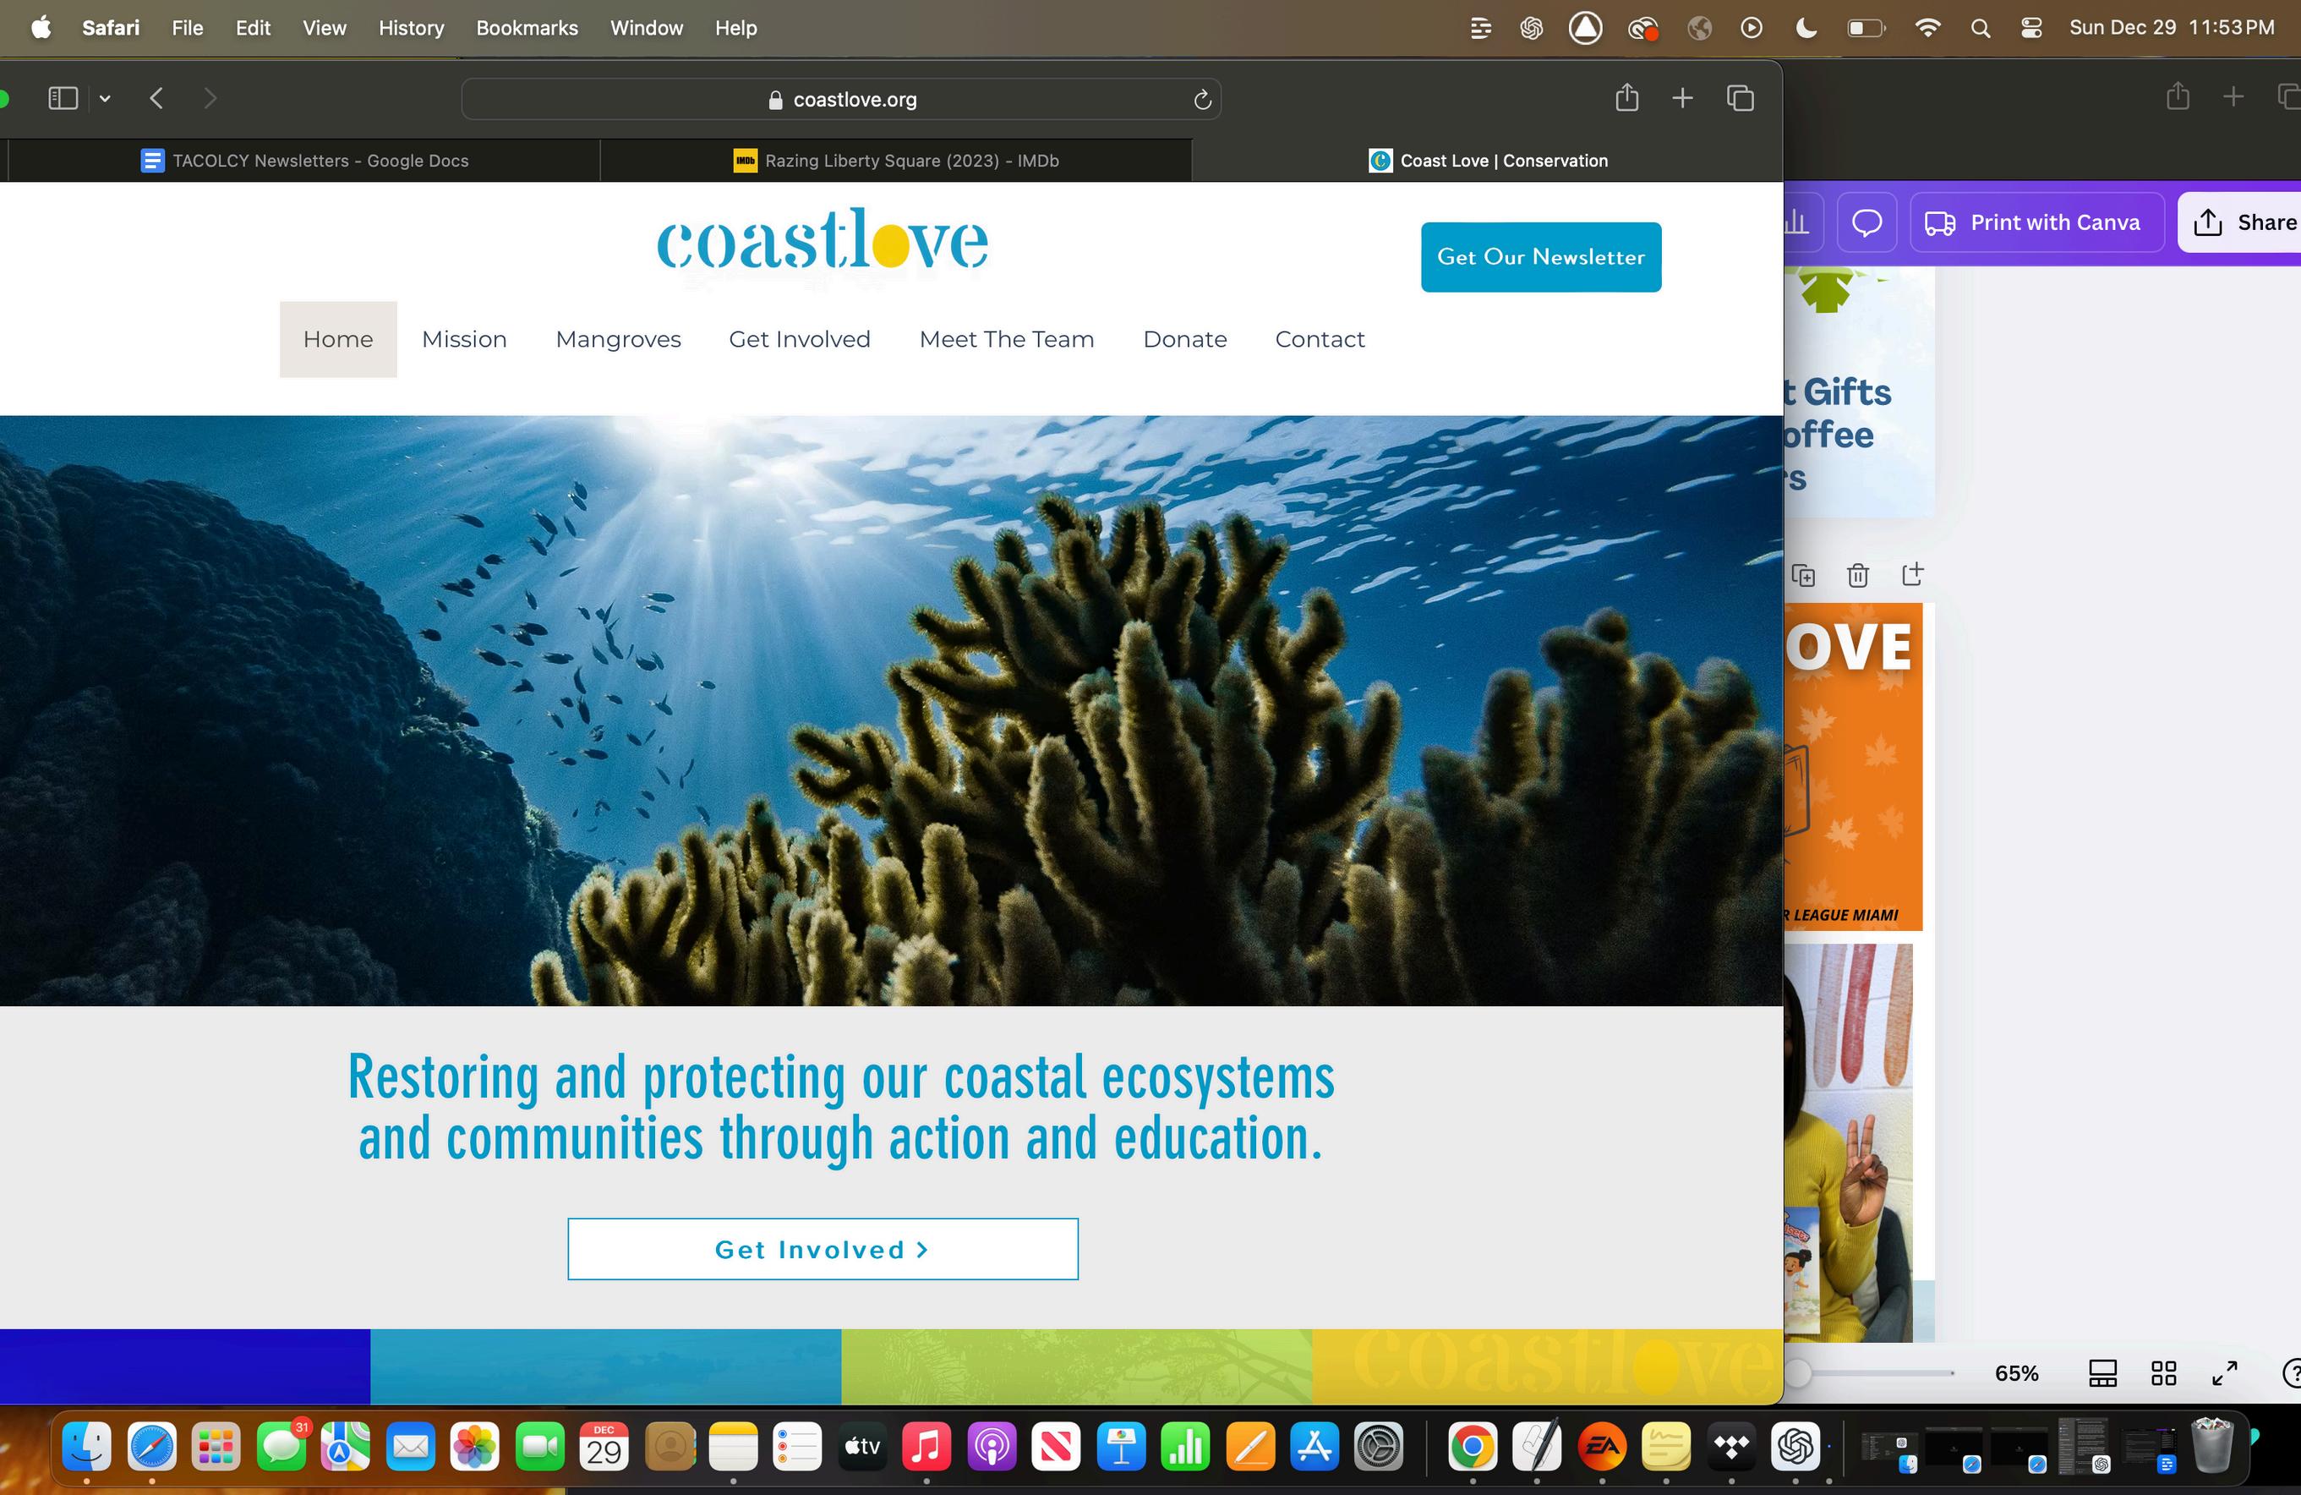Switch Canva to scroll view icon
The height and width of the screenshot is (1495, 2301).
click(x=2103, y=1373)
